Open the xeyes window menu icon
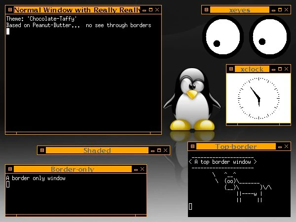296x222 pixels. click(x=206, y=10)
